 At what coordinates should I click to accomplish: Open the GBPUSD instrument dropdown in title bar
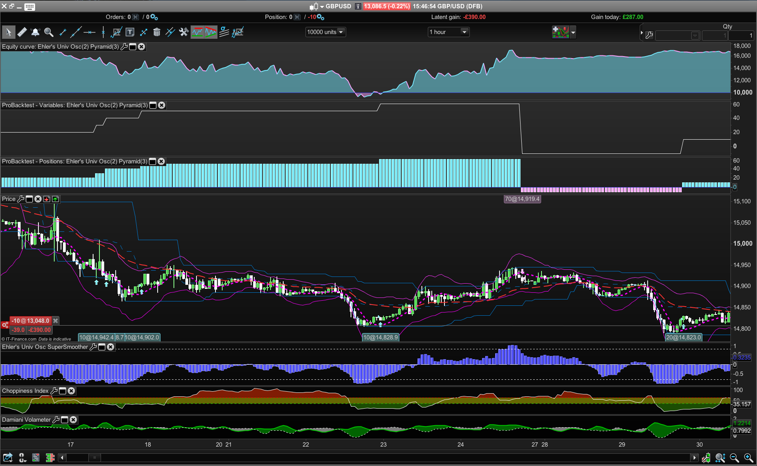(x=322, y=6)
